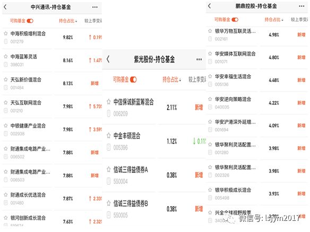The width and height of the screenshot is (310, 232).
Task: Sort by 持仓占比 in 中兴通讯 panel
Action: click(x=68, y=21)
